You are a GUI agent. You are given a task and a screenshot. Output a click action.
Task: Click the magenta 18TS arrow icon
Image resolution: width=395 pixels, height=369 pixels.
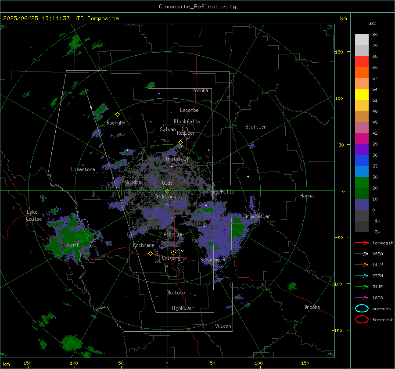[362, 298]
